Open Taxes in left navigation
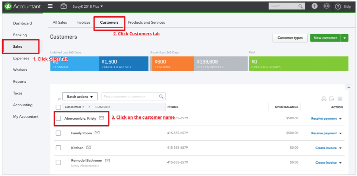 coord(18,93)
